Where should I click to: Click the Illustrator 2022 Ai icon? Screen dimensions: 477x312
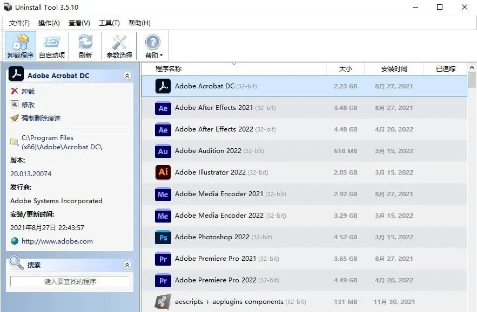pyautogui.click(x=163, y=172)
